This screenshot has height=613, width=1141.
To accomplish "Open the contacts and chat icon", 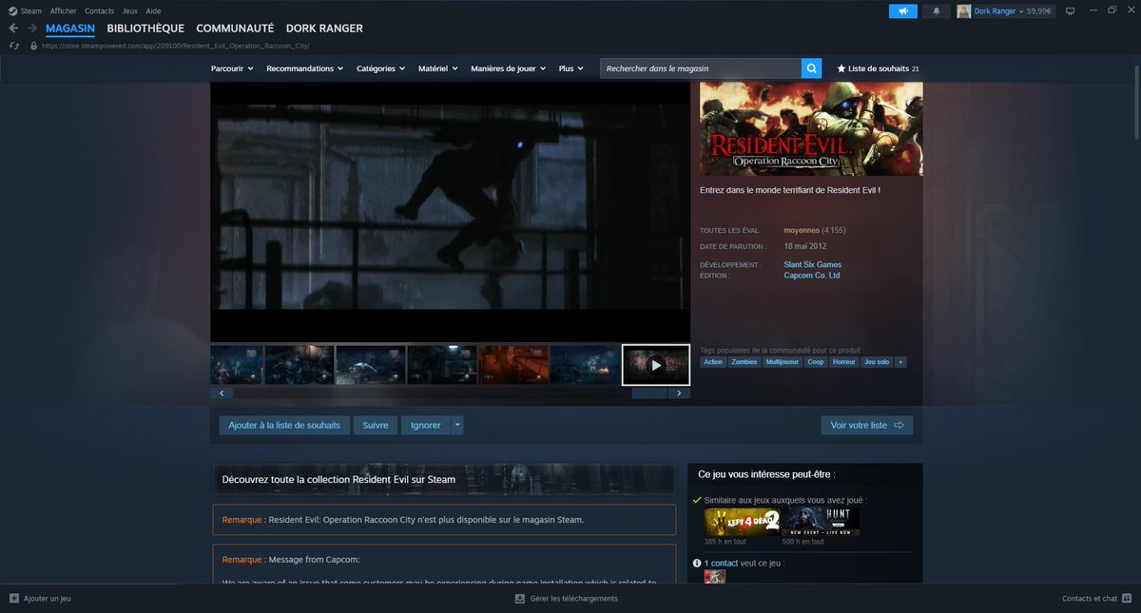I will (1128, 599).
